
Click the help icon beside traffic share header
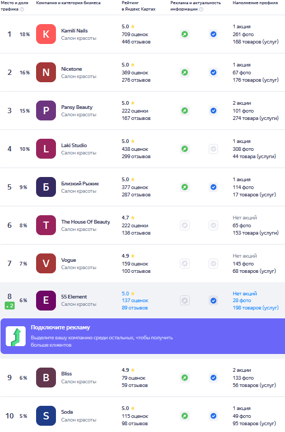(x=22, y=9)
